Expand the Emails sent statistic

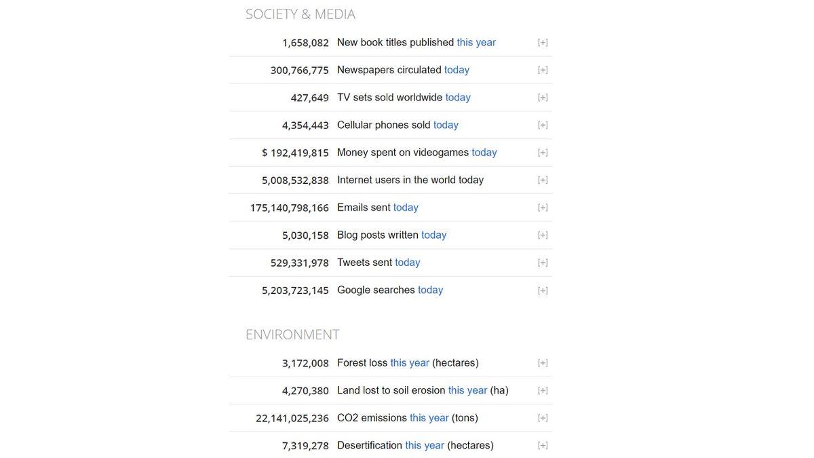click(x=543, y=208)
